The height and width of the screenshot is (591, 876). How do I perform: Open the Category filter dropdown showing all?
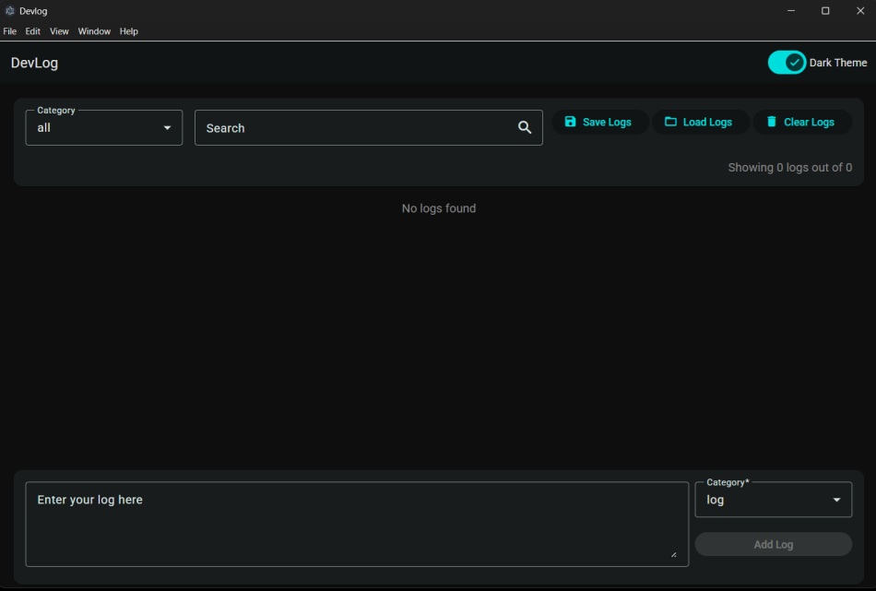pyautogui.click(x=103, y=127)
